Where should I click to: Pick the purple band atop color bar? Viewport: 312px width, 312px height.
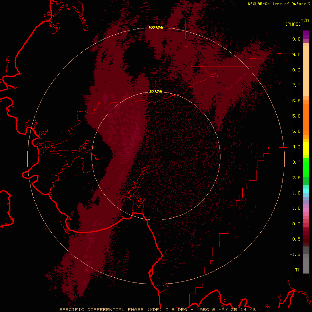click(306, 35)
